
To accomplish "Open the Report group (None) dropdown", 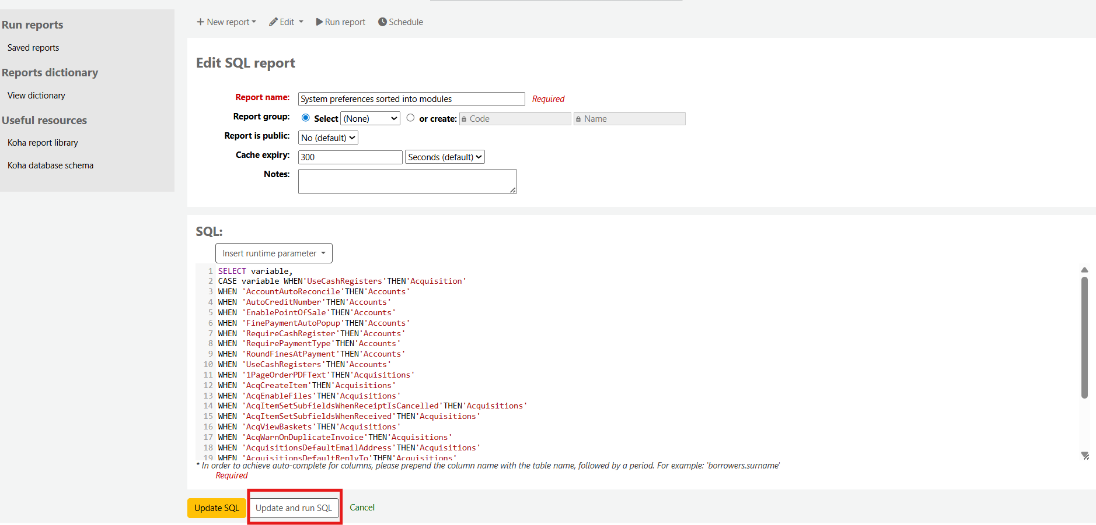I will click(x=370, y=119).
